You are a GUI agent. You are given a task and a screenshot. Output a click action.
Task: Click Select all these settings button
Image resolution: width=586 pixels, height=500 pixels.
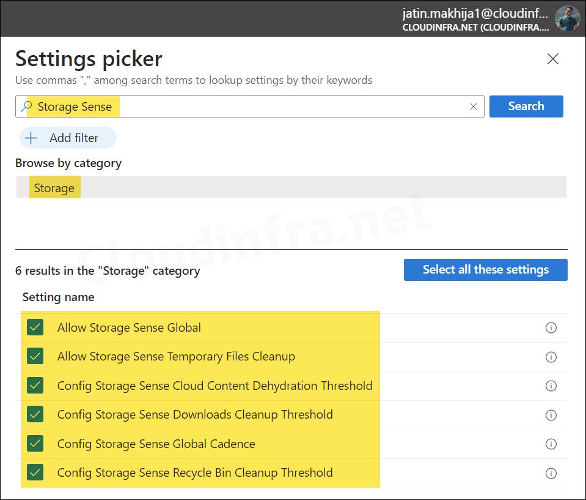tap(485, 270)
